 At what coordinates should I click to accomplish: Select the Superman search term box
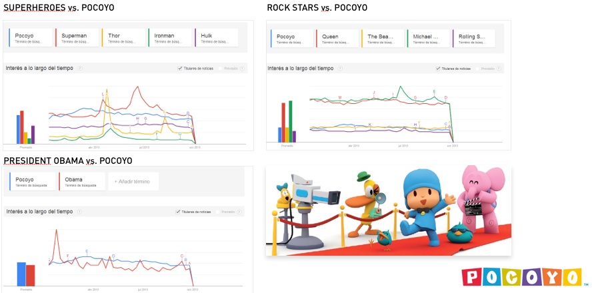[76, 37]
